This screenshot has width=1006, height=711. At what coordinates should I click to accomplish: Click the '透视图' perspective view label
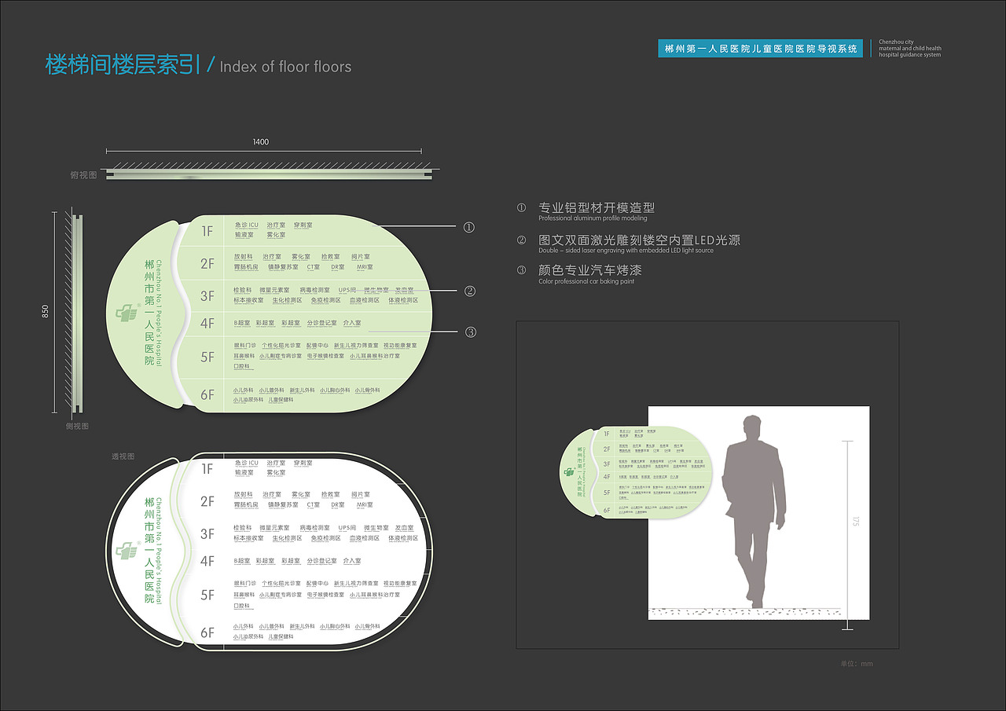click(x=123, y=456)
